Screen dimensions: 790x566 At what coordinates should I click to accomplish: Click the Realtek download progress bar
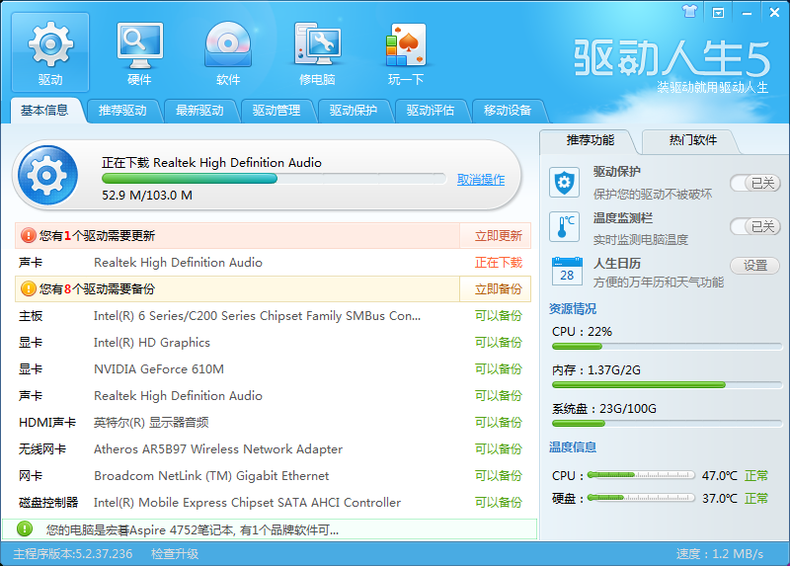point(274,179)
